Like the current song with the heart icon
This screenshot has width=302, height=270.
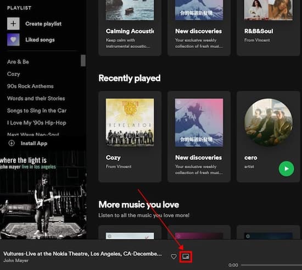click(x=174, y=256)
